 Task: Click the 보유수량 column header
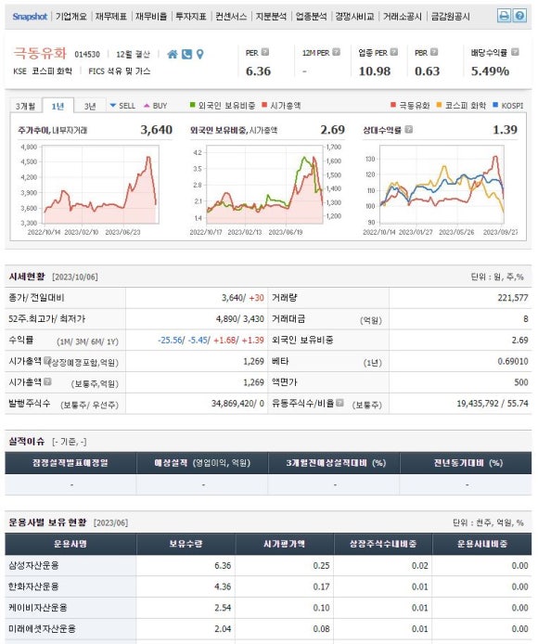(x=186, y=544)
